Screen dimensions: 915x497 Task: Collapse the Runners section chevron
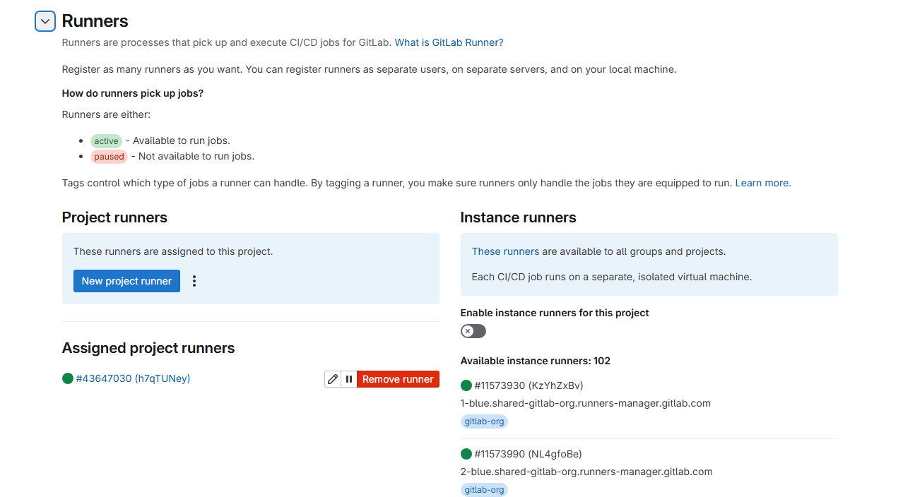point(45,21)
